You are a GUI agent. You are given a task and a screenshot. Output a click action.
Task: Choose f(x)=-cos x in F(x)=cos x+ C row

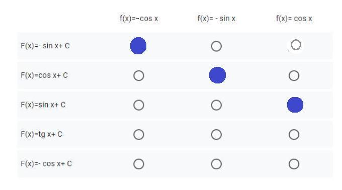pyautogui.click(x=139, y=75)
